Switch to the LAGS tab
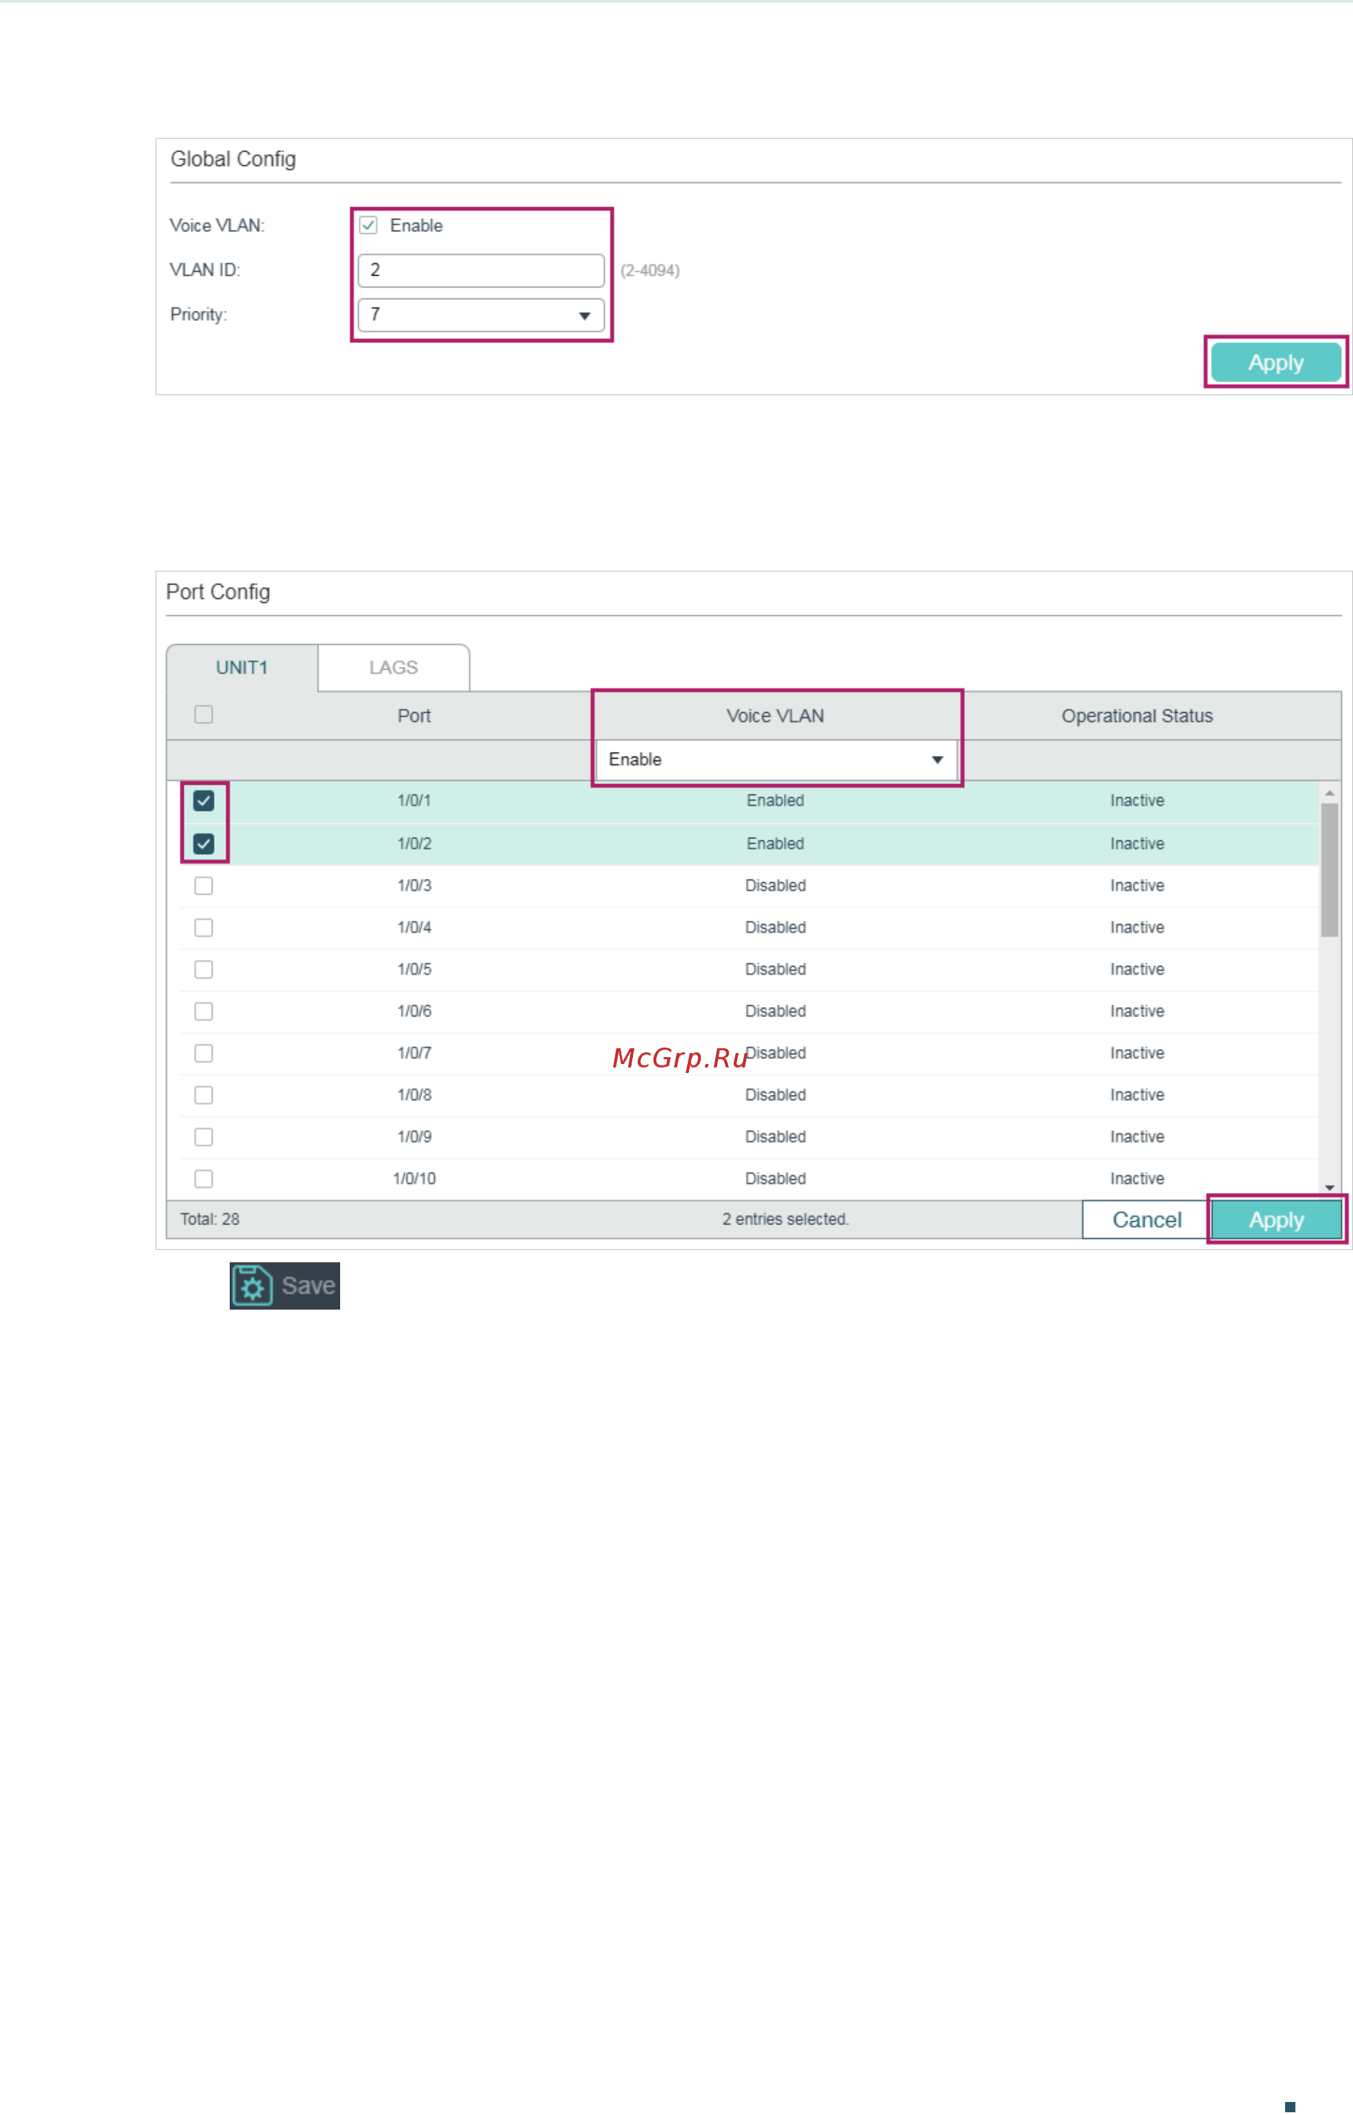This screenshot has height=2115, width=1353. (394, 667)
